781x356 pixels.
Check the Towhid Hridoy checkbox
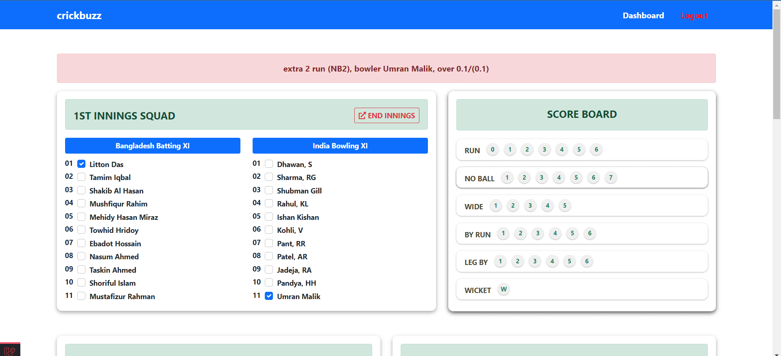click(81, 230)
